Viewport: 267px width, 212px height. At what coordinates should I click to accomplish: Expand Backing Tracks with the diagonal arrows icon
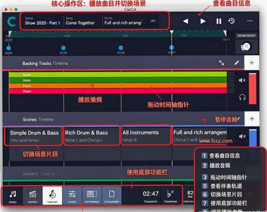(222, 63)
